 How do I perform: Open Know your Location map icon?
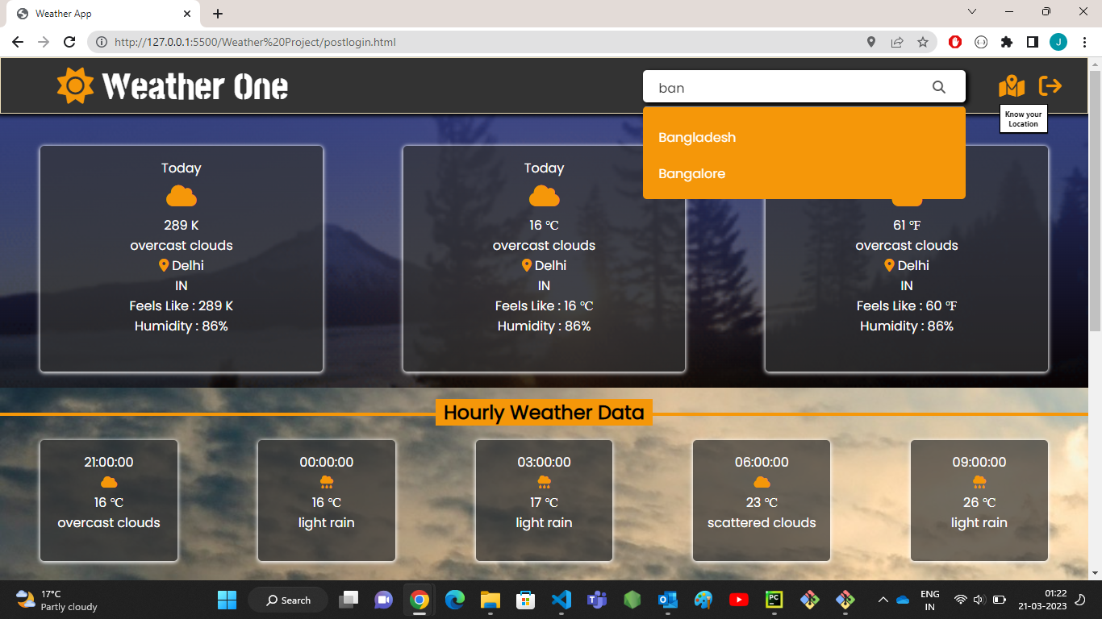[x=1012, y=86]
